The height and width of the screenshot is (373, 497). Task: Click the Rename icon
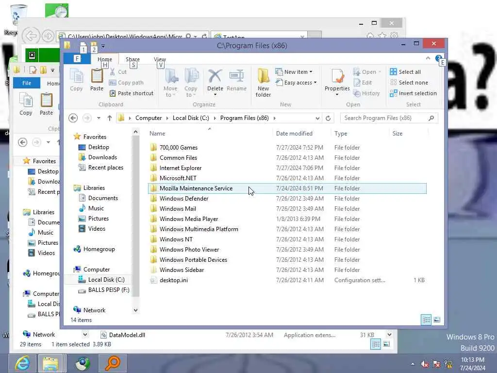pyautogui.click(x=236, y=76)
